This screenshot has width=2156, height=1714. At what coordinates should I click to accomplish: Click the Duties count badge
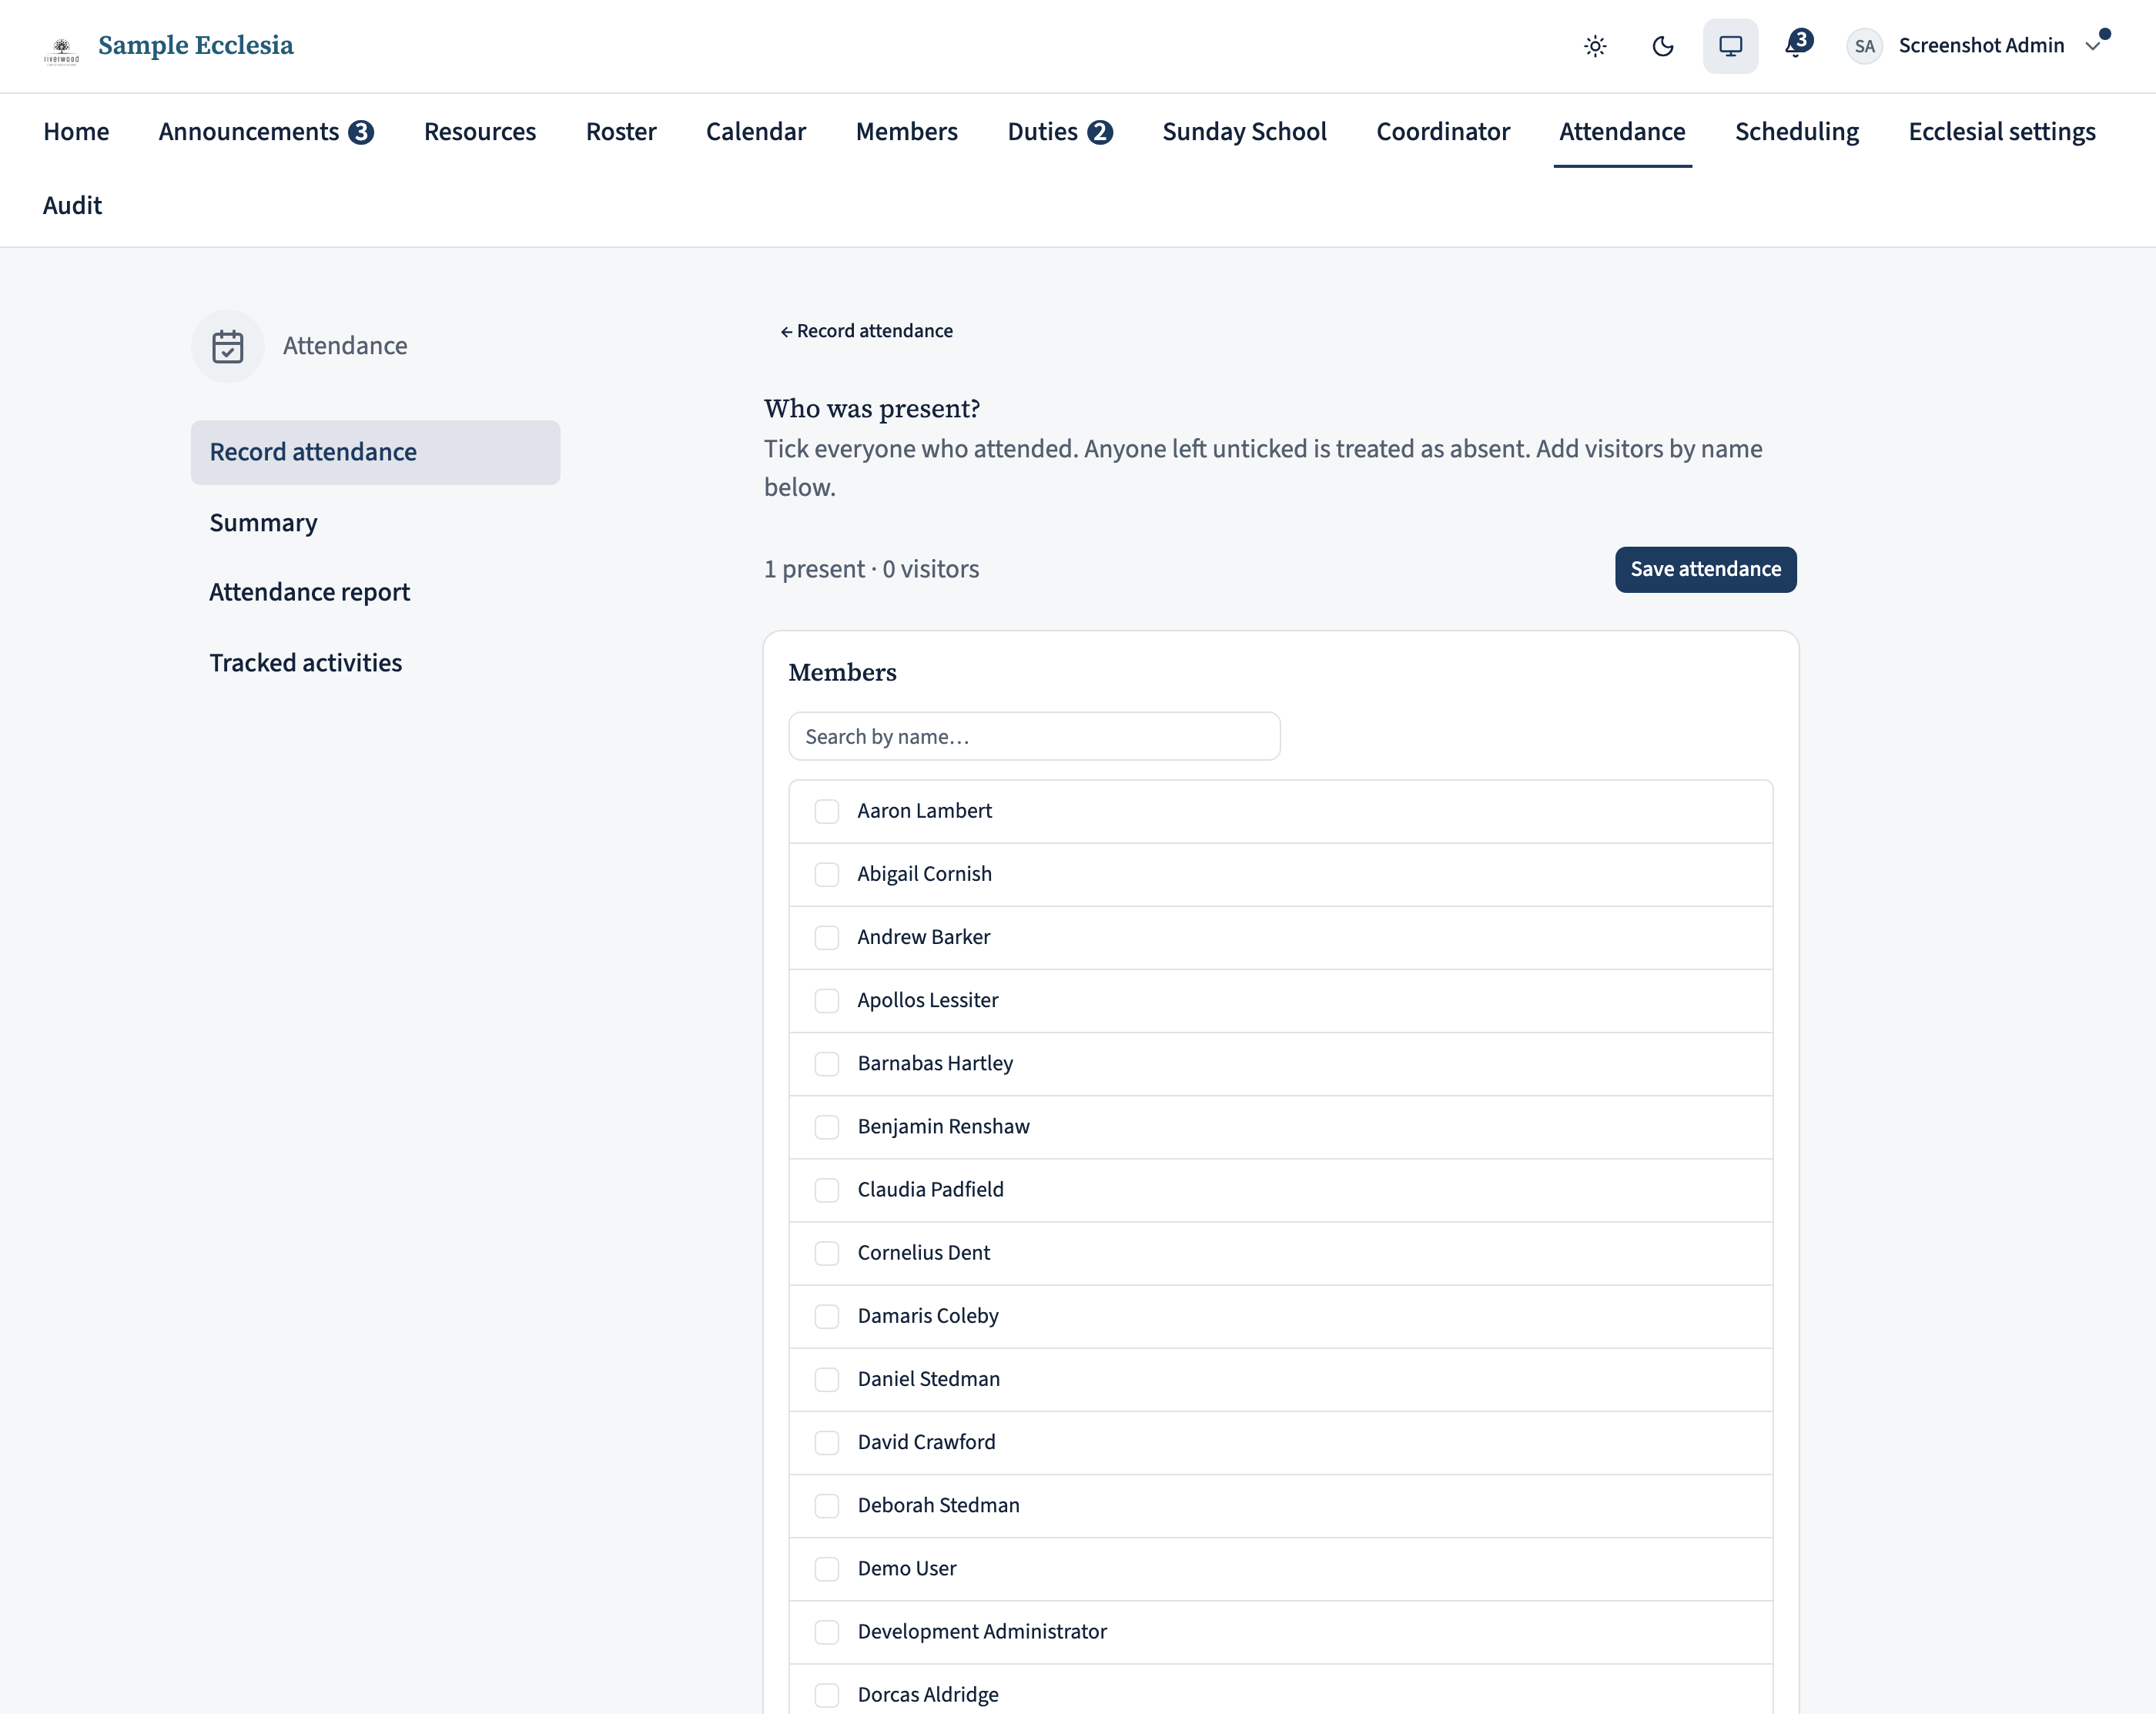[1100, 132]
